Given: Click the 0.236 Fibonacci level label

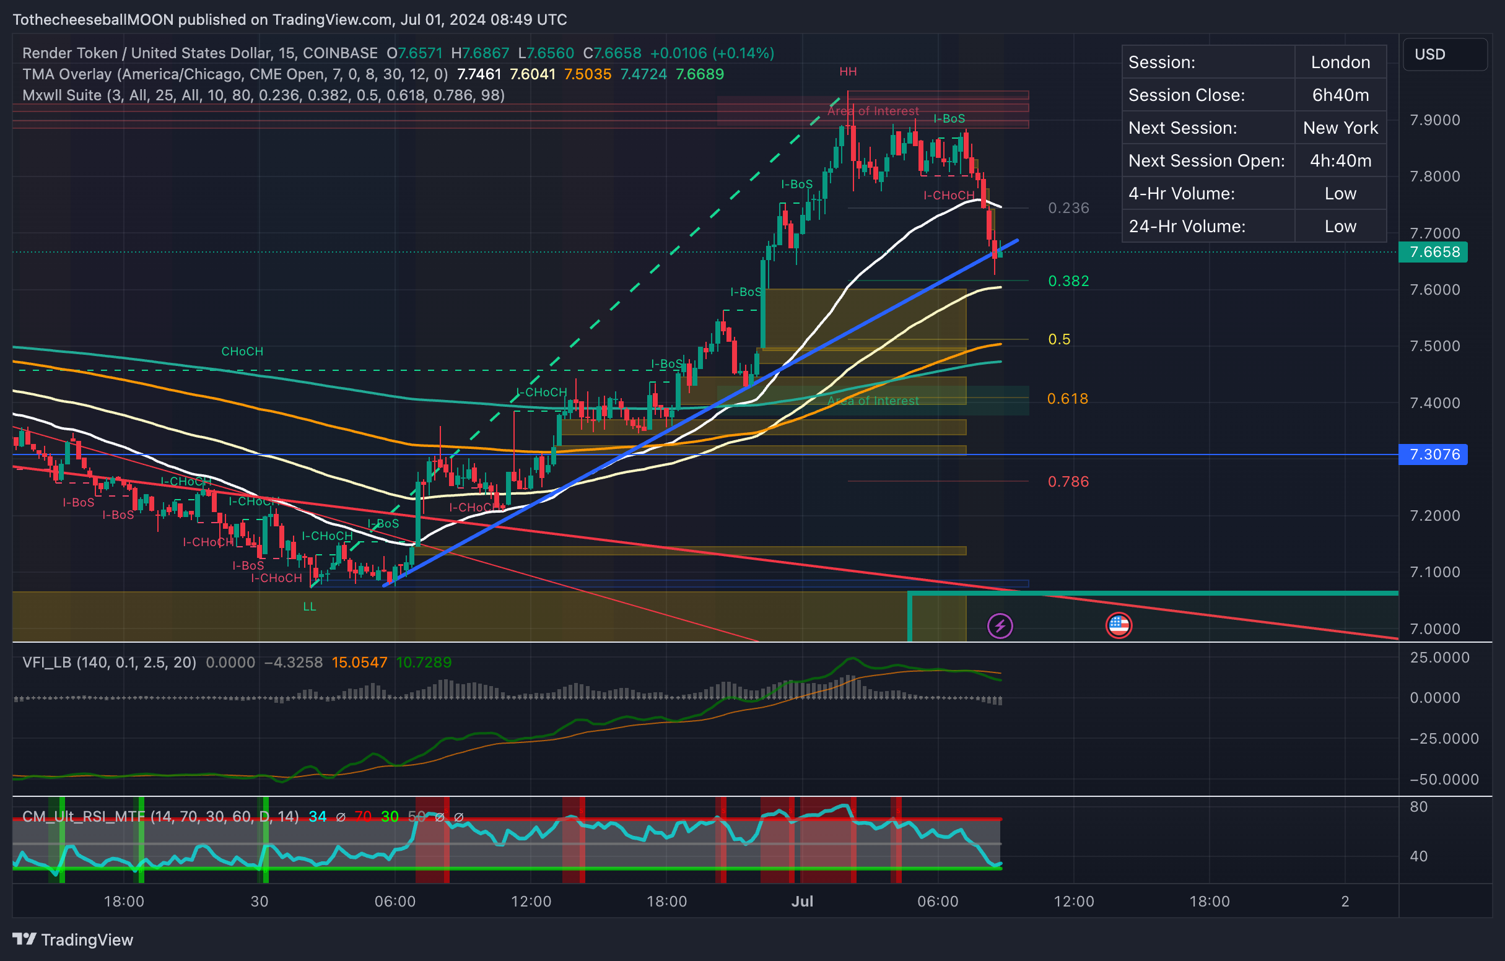Looking at the screenshot, I should click(1068, 208).
